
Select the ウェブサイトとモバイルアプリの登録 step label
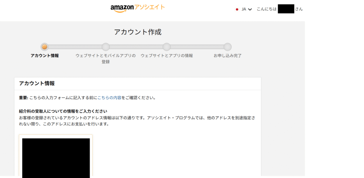(106, 59)
